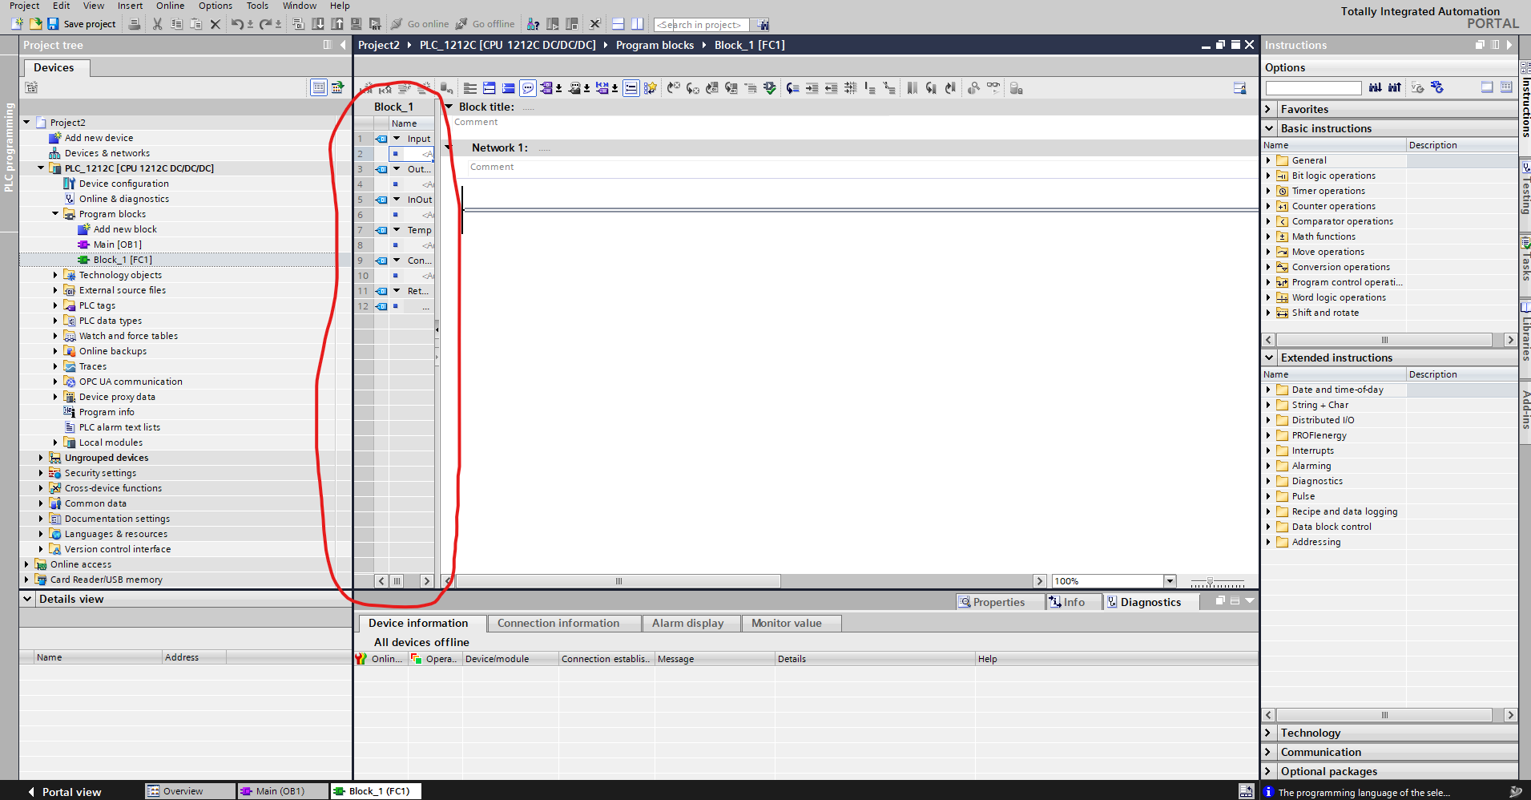Click the Save project floppy icon
This screenshot has width=1531, height=800.
click(x=53, y=24)
